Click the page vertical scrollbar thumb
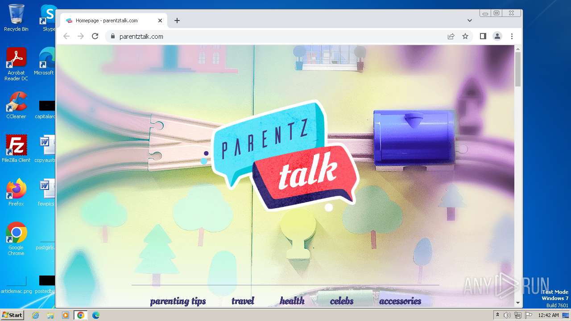The height and width of the screenshot is (321, 571). click(518, 69)
